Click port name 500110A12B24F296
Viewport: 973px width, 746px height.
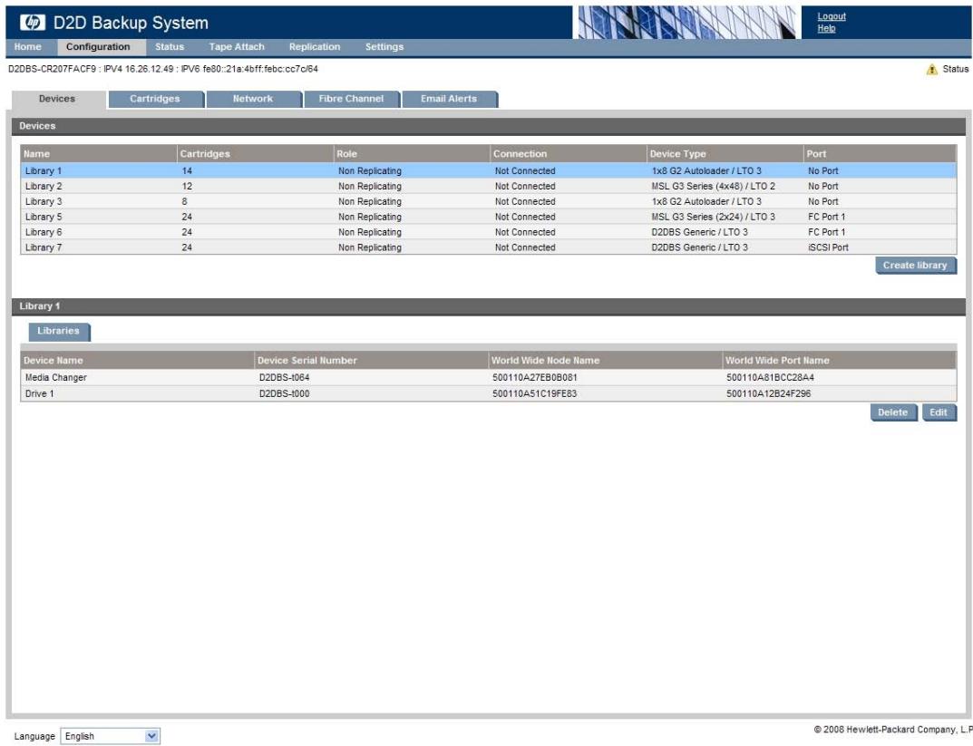tap(768, 393)
